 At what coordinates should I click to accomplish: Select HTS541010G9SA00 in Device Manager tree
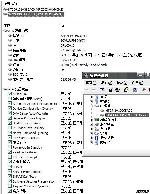[x=119, y=111]
